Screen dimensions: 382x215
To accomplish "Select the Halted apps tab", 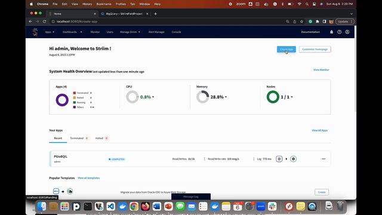I will [x=101, y=138].
